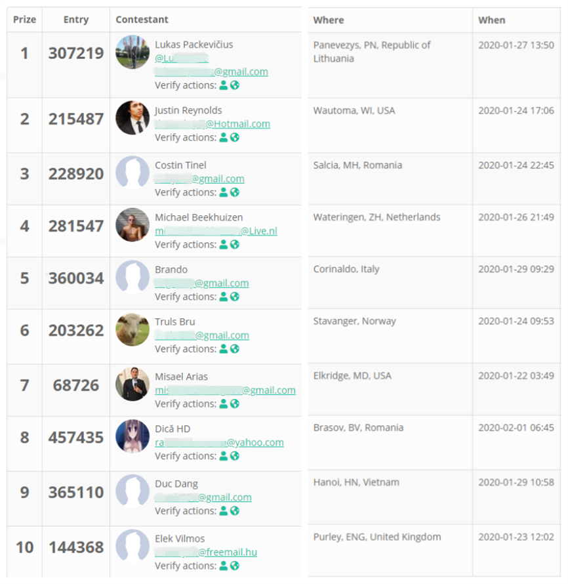Screen dimensions: 568x584
Task: Open the sheep avatar of Truls Bru
Action: (132, 330)
